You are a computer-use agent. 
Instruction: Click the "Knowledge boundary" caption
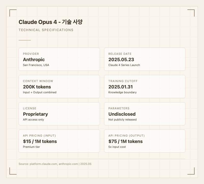tap(122, 92)
